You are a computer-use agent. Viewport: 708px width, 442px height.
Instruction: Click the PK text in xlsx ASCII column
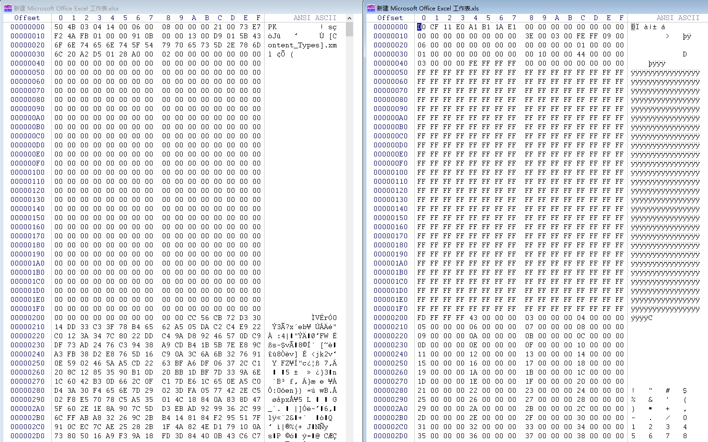[272, 27]
